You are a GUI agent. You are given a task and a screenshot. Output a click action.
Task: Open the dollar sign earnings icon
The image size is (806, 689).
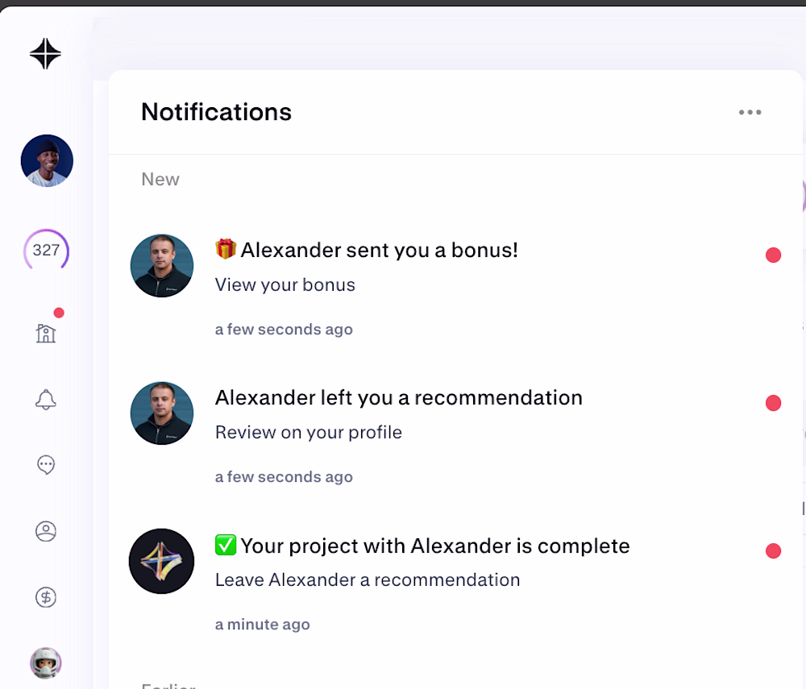[x=46, y=597]
